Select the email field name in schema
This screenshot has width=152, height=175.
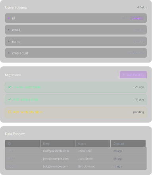16,30
